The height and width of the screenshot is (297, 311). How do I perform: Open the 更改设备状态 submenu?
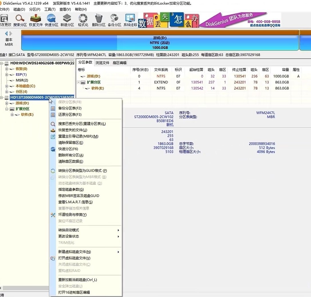point(86,237)
